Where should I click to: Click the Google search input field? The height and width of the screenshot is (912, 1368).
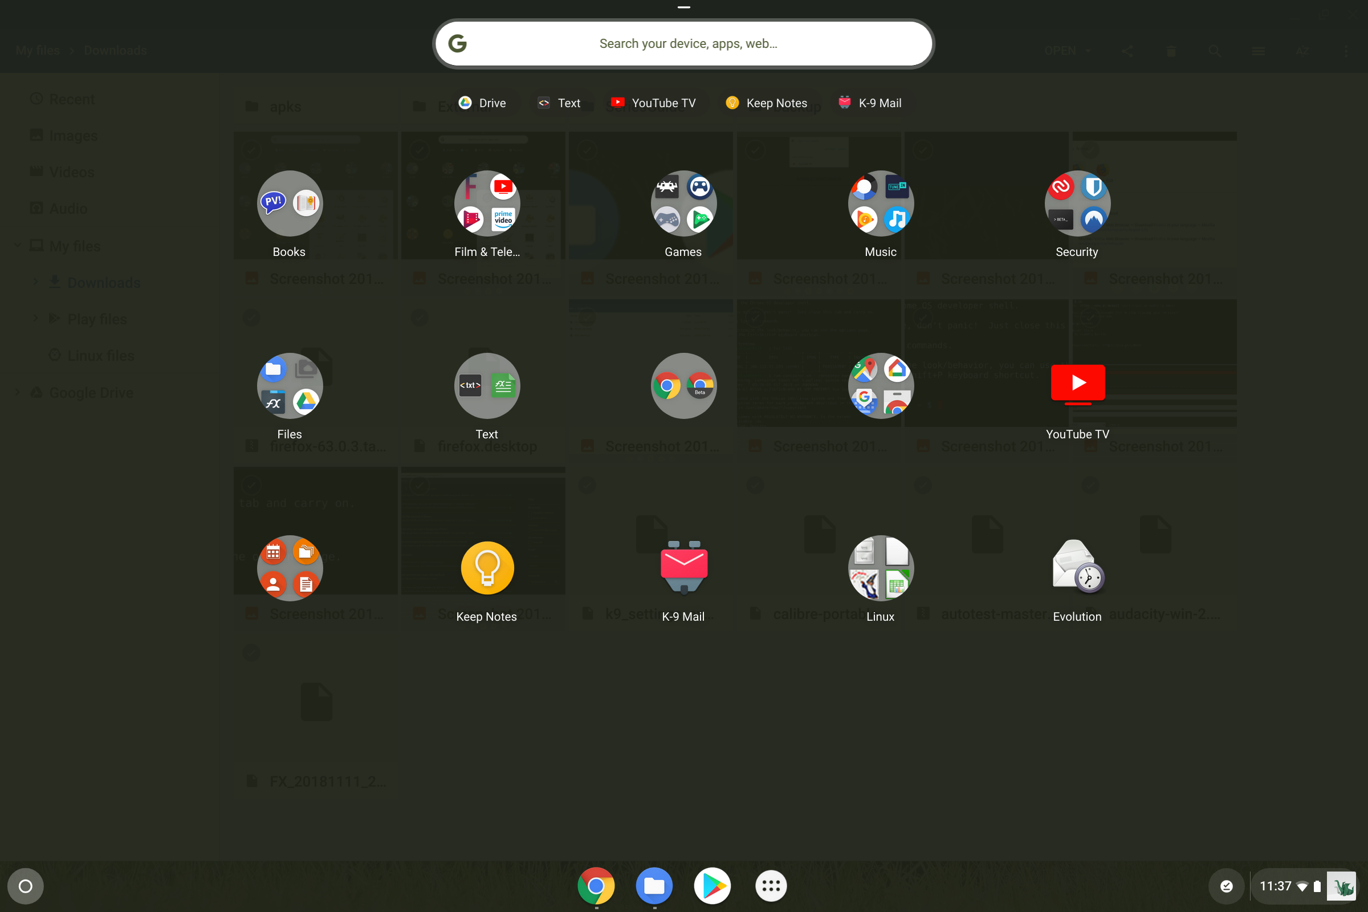684,44
